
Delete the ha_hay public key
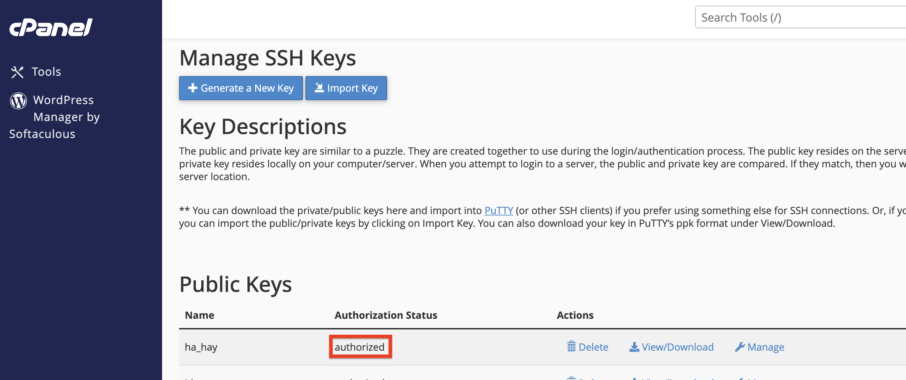coord(593,347)
